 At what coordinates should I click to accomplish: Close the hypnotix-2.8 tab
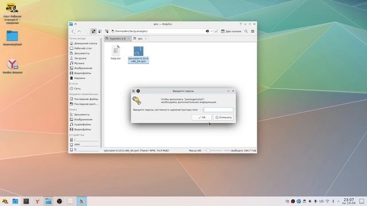click(128, 38)
